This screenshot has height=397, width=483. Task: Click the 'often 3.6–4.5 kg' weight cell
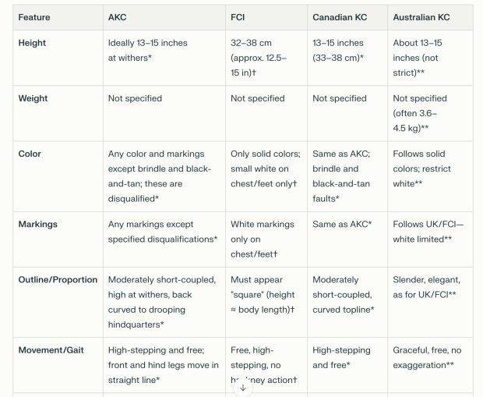tap(421, 120)
